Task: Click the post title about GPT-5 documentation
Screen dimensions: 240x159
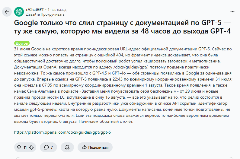Action: tap(123, 27)
